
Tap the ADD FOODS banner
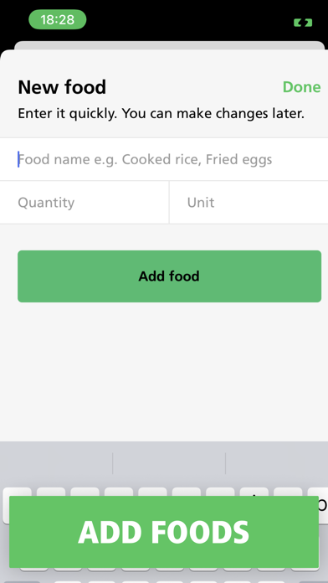[x=164, y=532]
